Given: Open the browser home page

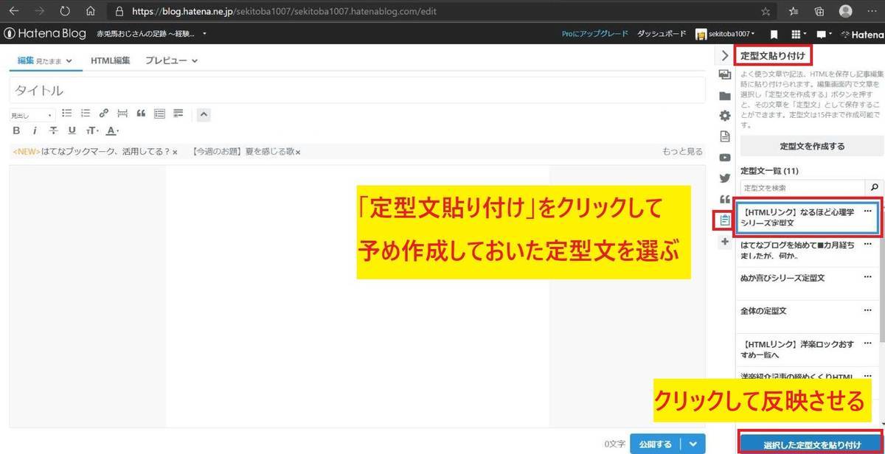Looking at the screenshot, I should [x=90, y=11].
